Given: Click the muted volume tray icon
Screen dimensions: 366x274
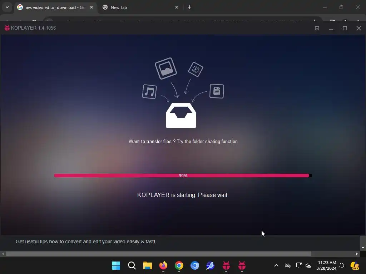Looking at the screenshot, I should tap(308, 265).
